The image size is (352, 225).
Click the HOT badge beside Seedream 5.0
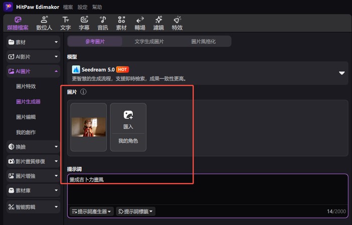[122, 69]
